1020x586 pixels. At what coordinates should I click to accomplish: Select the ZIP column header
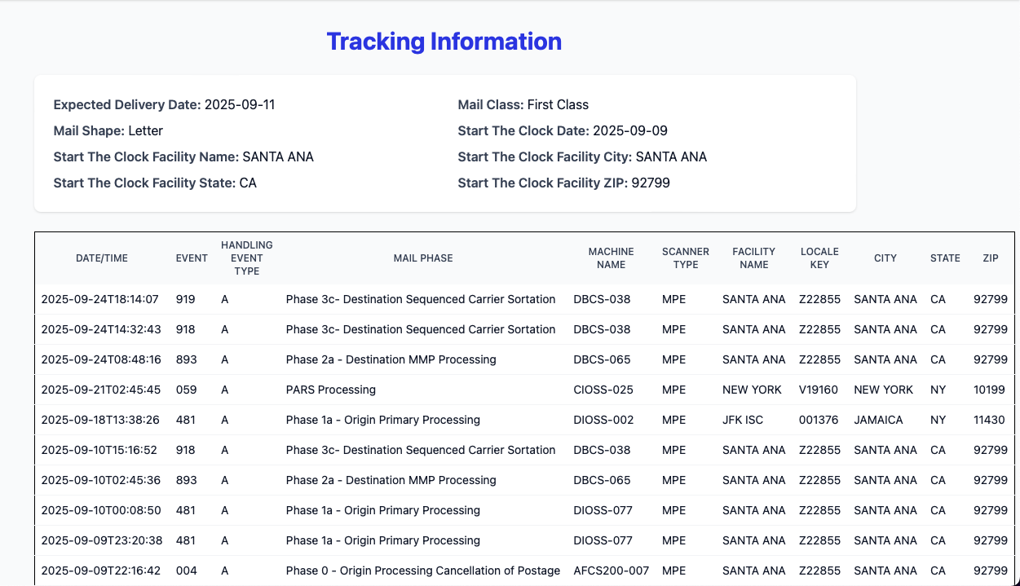pos(991,258)
